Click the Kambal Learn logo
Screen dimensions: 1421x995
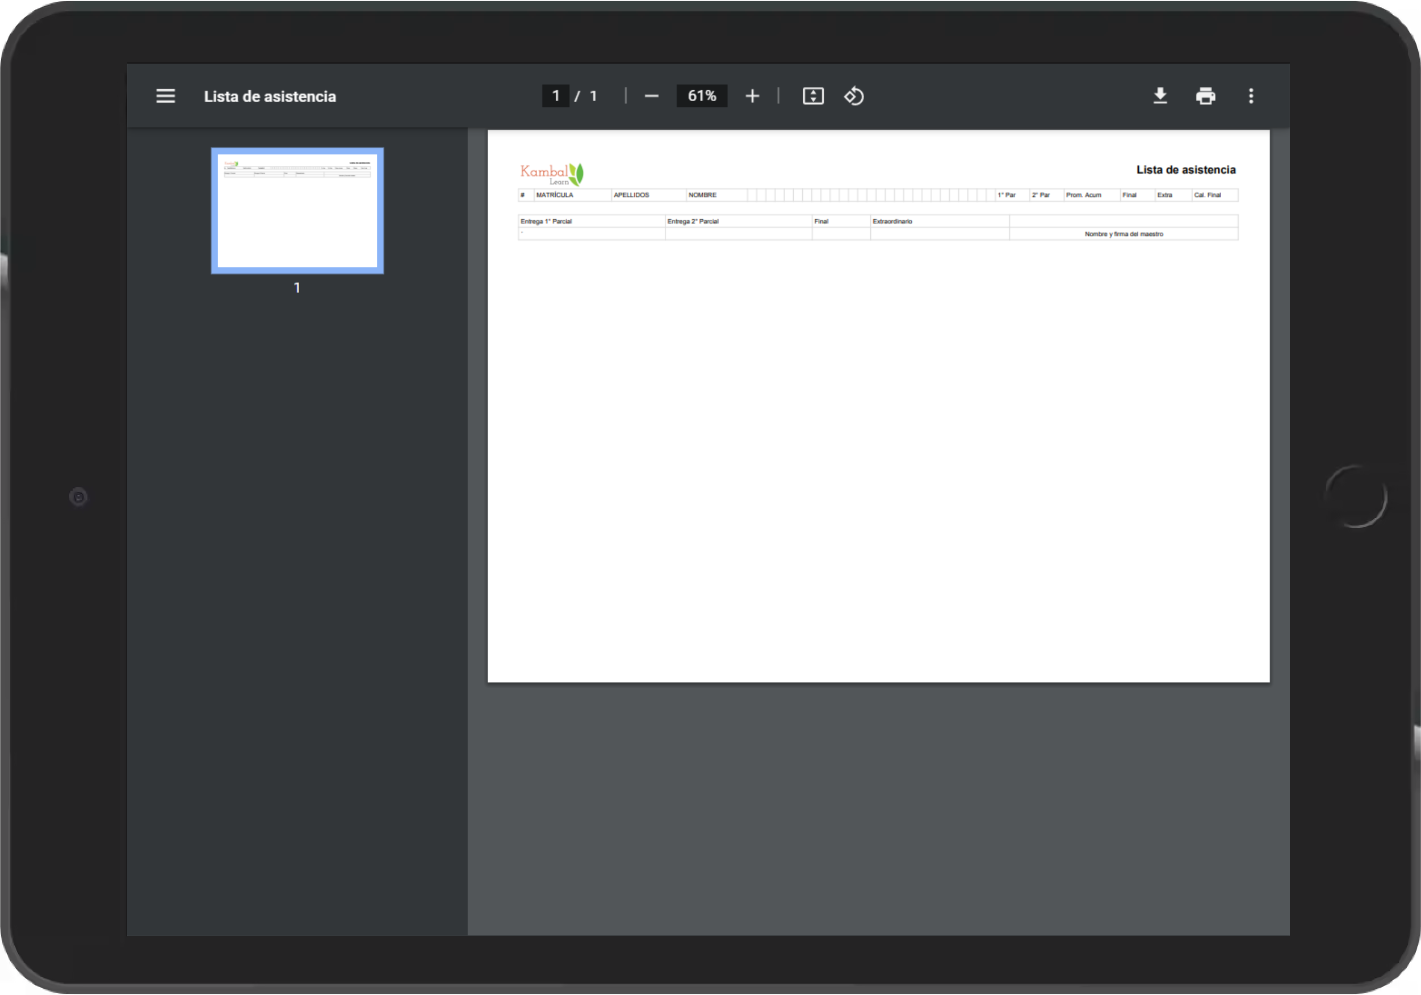tap(551, 174)
